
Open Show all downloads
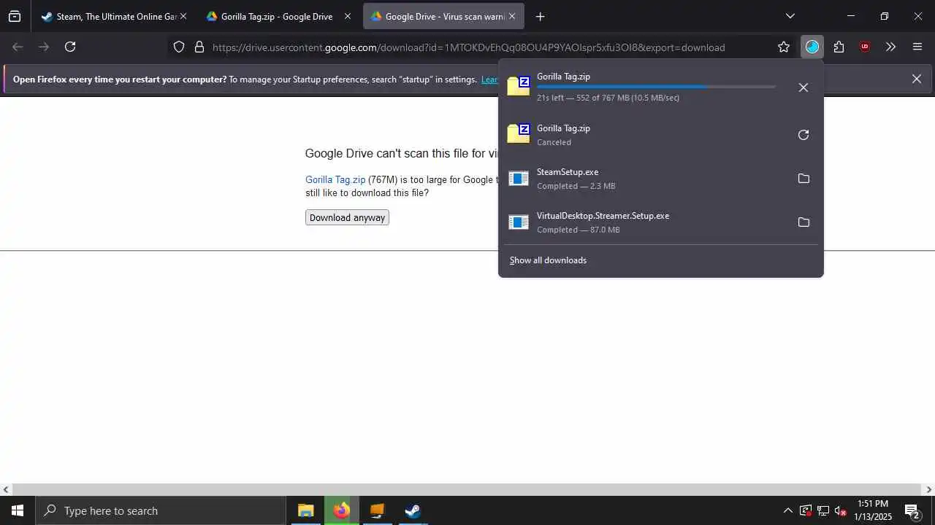tap(548, 260)
